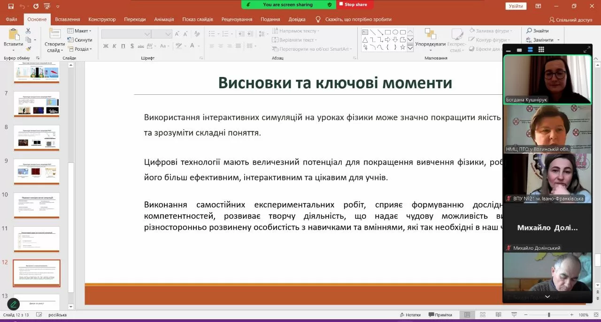The width and height of the screenshot is (601, 322).
Task: Click the zoom slider in status bar
Action: point(548,315)
